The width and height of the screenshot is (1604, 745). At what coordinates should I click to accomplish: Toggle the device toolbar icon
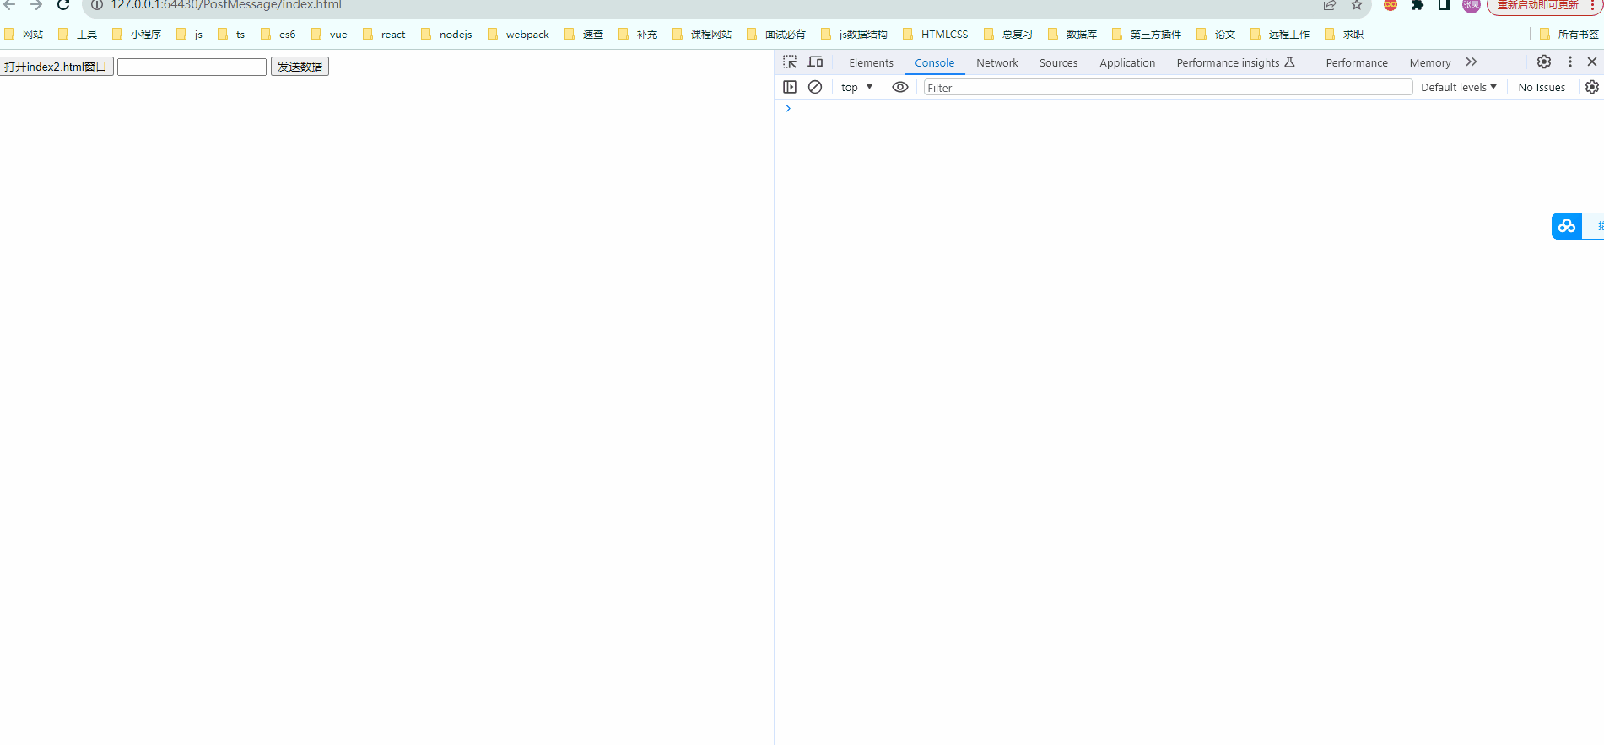pyautogui.click(x=815, y=62)
